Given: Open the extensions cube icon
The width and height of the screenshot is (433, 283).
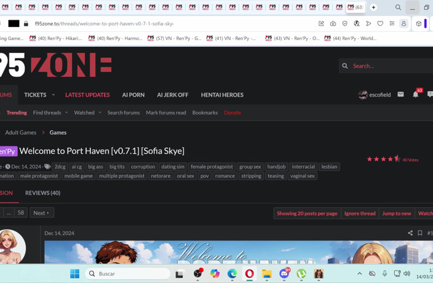Looking at the screenshot, I should (419, 24).
